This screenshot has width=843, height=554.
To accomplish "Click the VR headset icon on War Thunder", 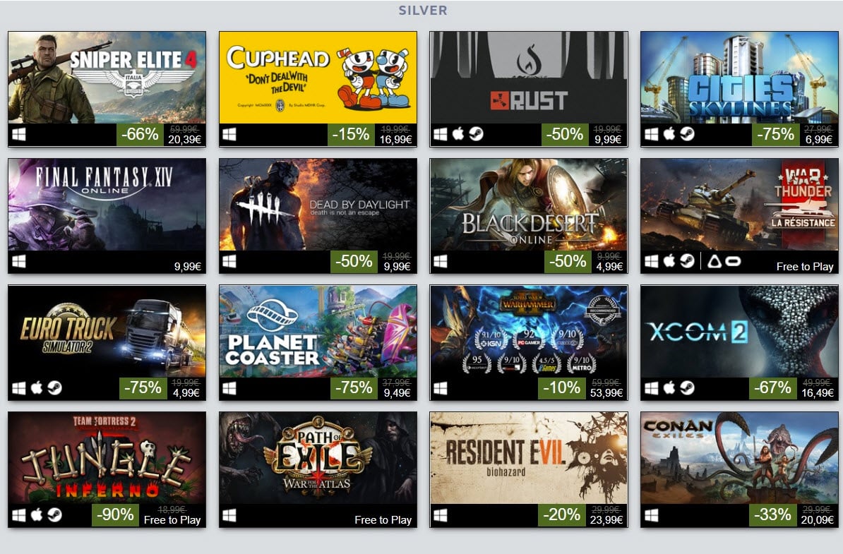I will (734, 261).
